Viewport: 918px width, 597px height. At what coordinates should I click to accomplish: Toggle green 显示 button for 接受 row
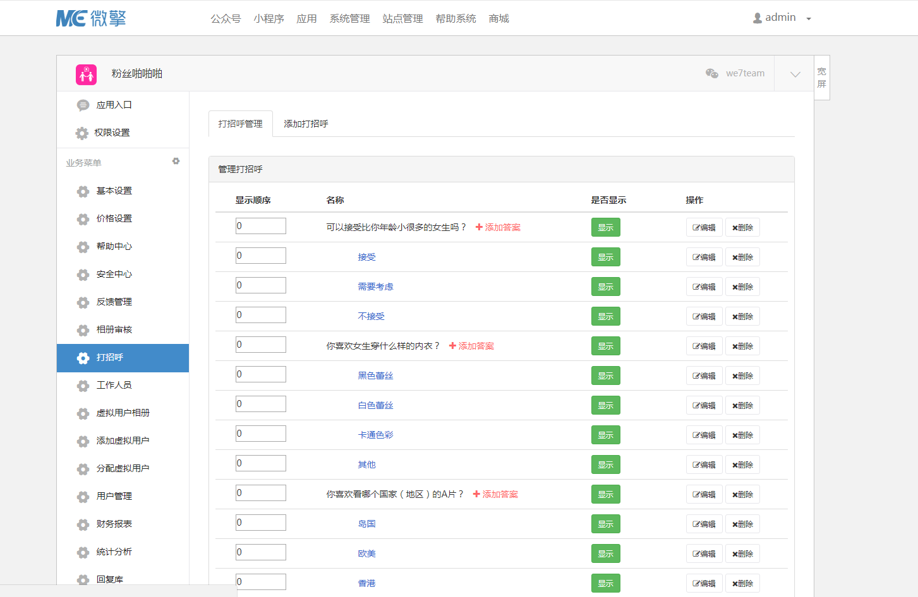click(605, 257)
